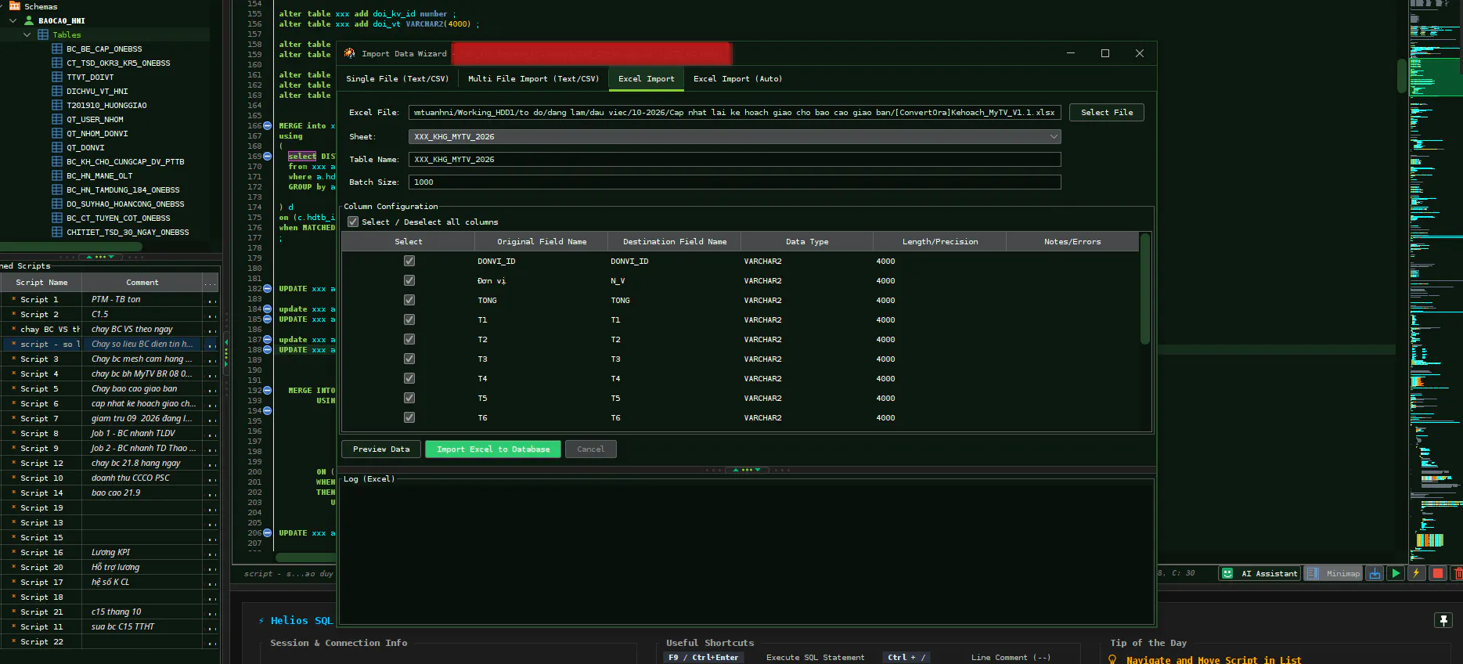Collapse the BAOCAO_HNI schema node
The width and height of the screenshot is (1463, 664).
coord(13,20)
